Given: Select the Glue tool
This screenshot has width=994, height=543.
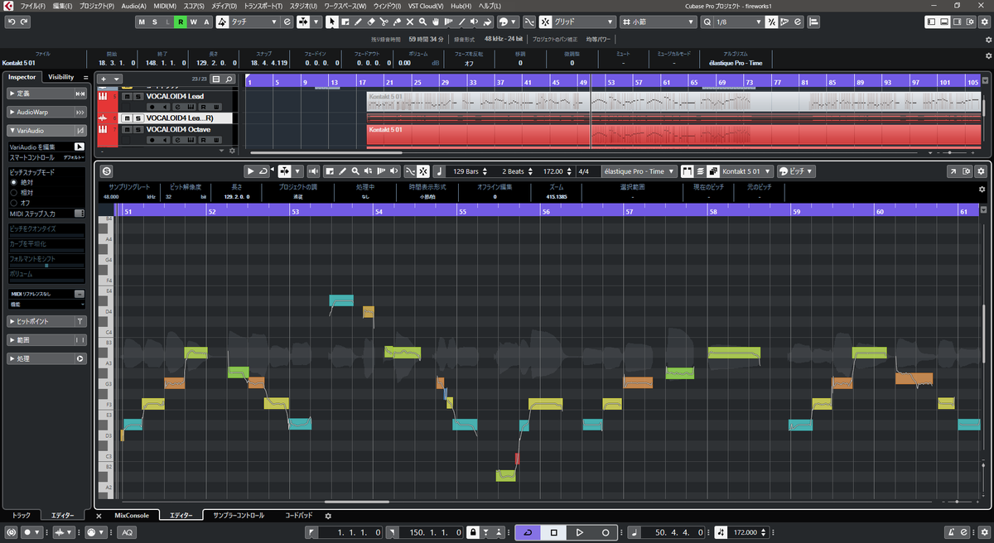Looking at the screenshot, I should 397,22.
